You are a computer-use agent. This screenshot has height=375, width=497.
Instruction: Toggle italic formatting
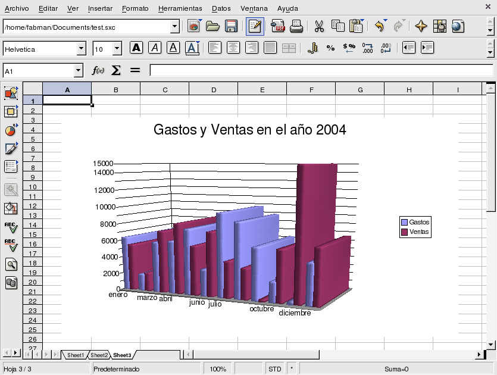point(155,48)
